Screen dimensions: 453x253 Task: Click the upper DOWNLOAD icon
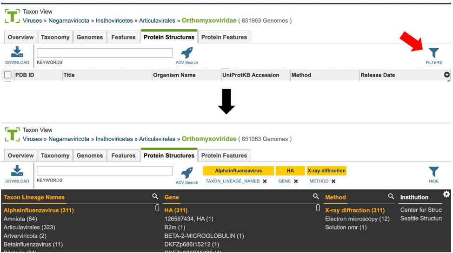tap(17, 52)
